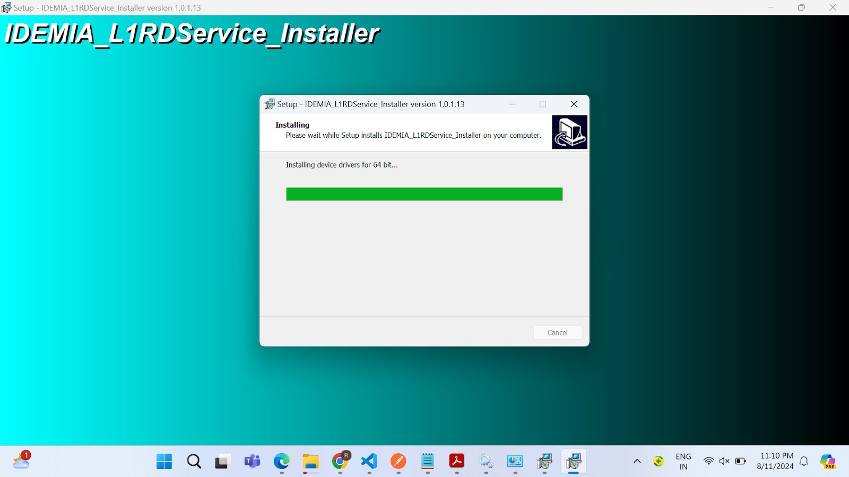Click the 'Installing device drivers for 64 bit...' text

coord(342,165)
